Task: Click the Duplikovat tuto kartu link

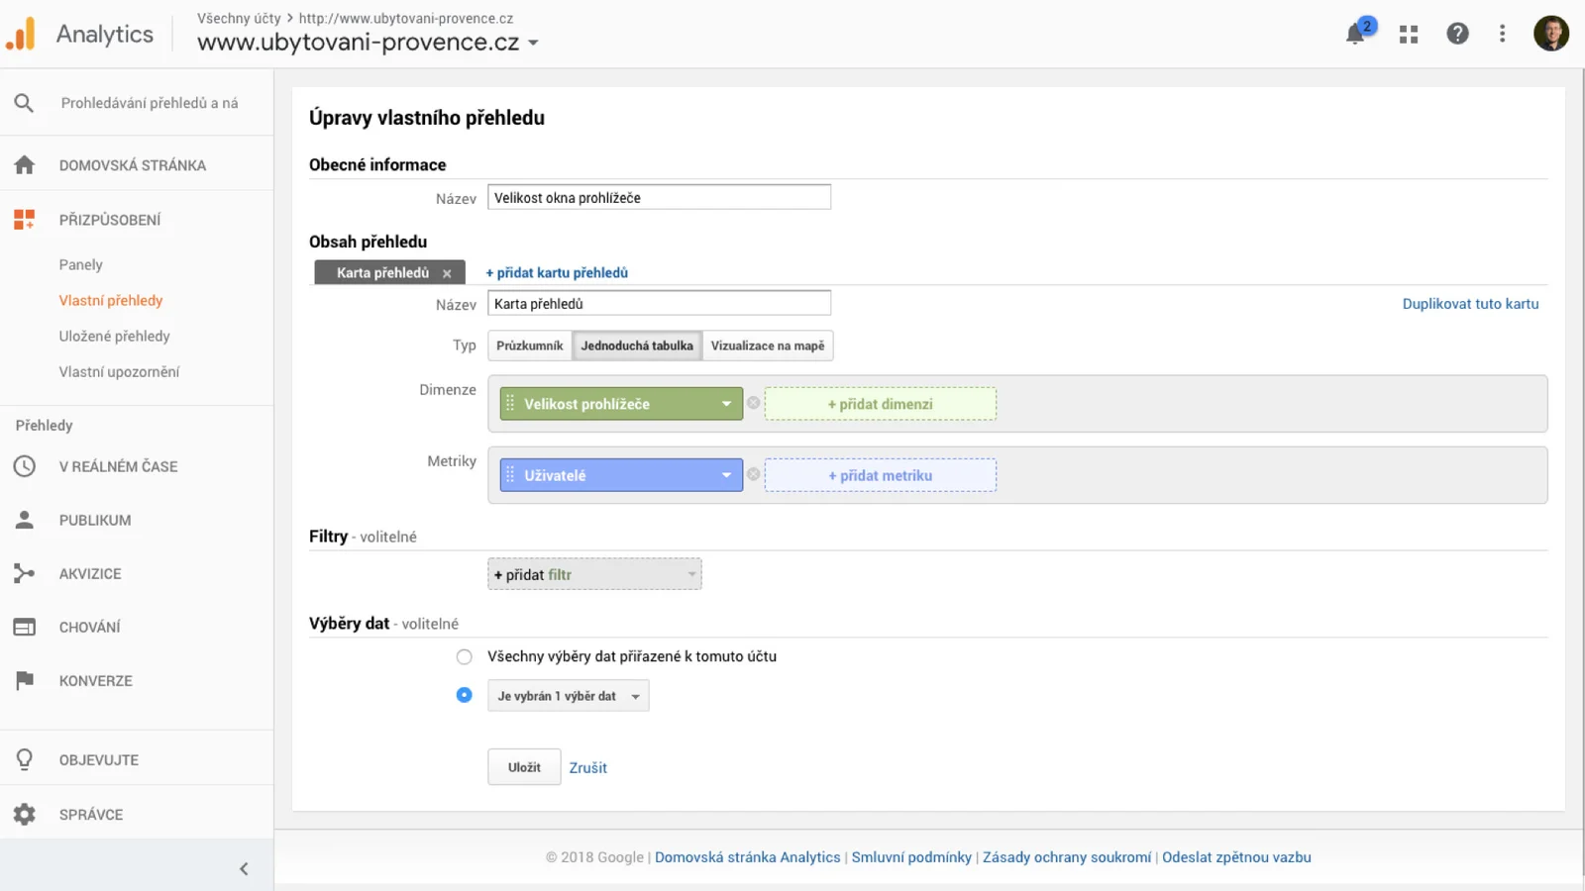Action: 1470,304
